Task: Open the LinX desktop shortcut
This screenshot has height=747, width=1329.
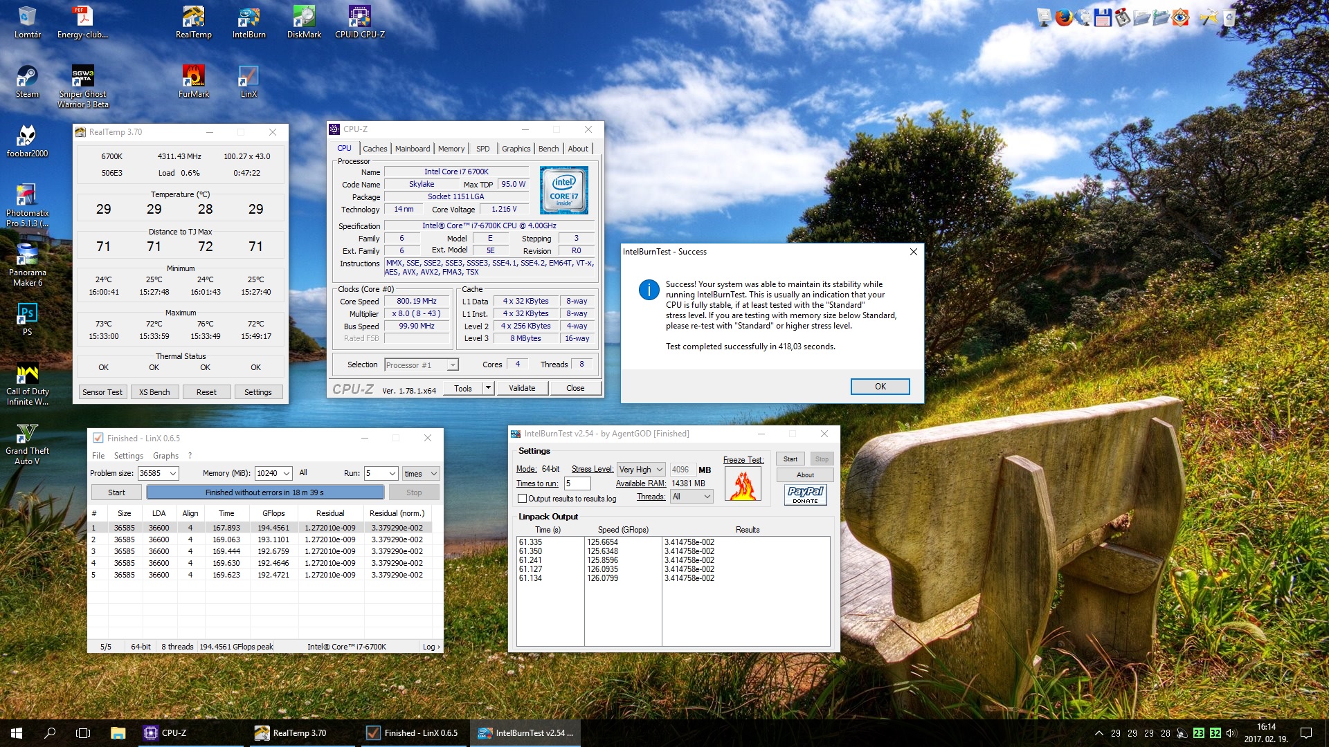Action: (x=248, y=82)
